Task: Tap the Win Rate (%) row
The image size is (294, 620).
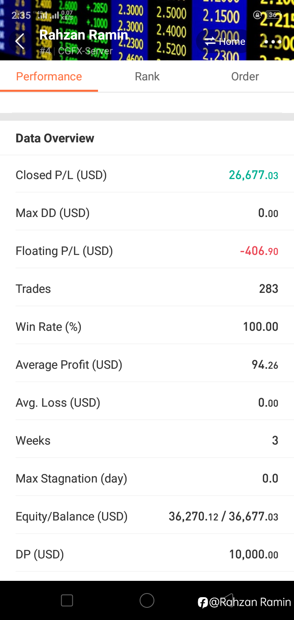Action: pos(147,327)
